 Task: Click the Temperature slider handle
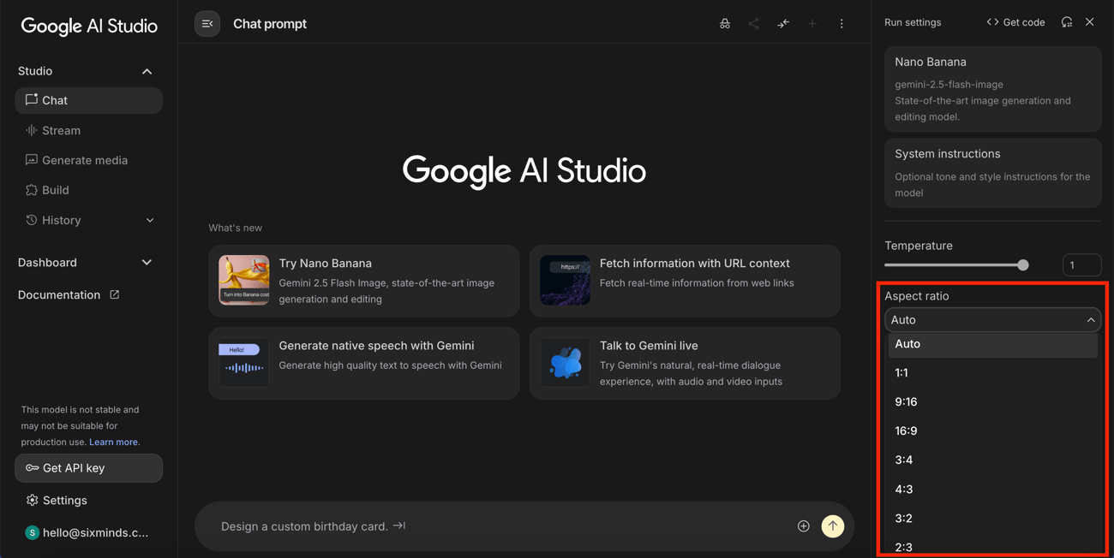point(1022,265)
